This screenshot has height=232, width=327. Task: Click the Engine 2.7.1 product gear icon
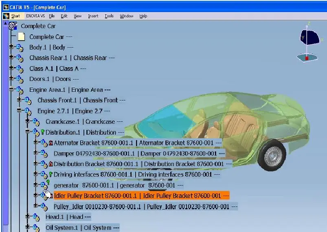point(28,112)
